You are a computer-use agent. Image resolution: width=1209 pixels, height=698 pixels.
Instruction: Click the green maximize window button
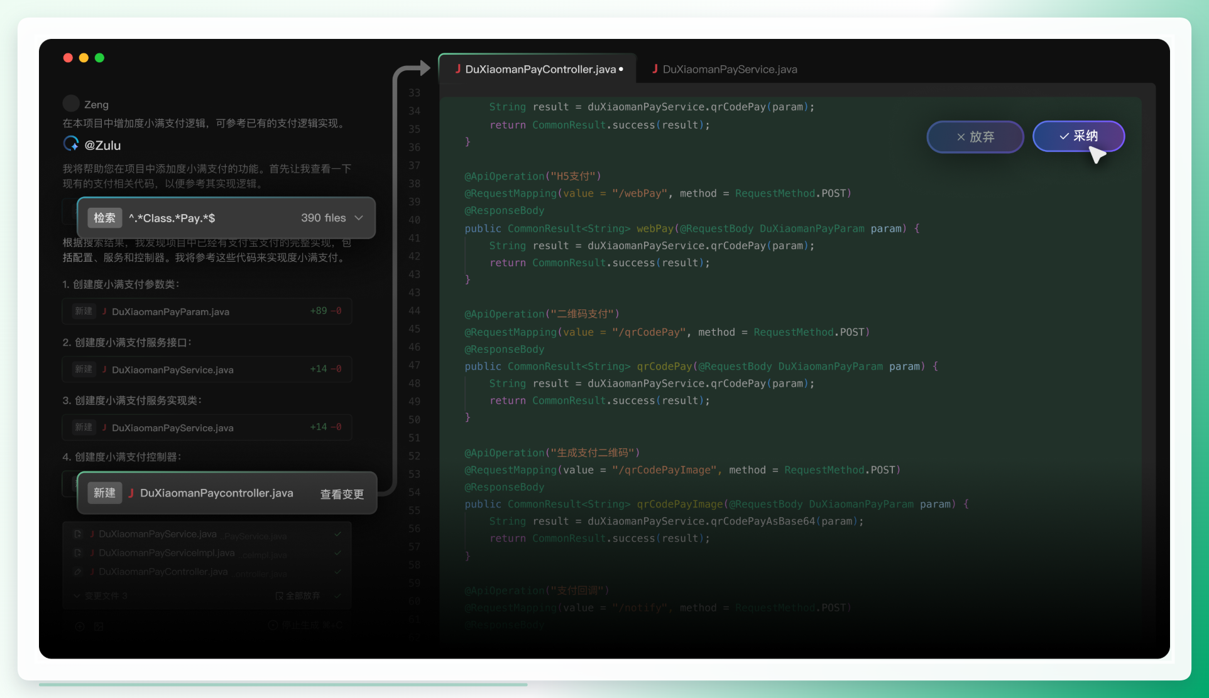(99, 58)
